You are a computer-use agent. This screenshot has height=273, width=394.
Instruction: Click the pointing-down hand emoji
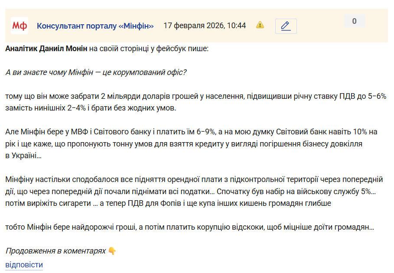[112, 251]
